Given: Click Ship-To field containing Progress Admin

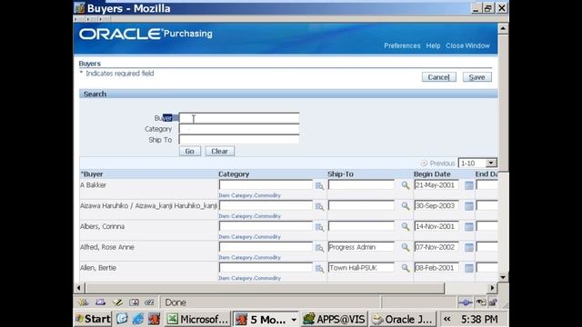Looking at the screenshot, I should tap(361, 247).
